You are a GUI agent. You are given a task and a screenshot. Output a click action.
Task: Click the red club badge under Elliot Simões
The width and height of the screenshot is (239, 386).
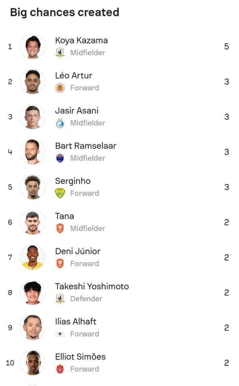tap(60, 369)
